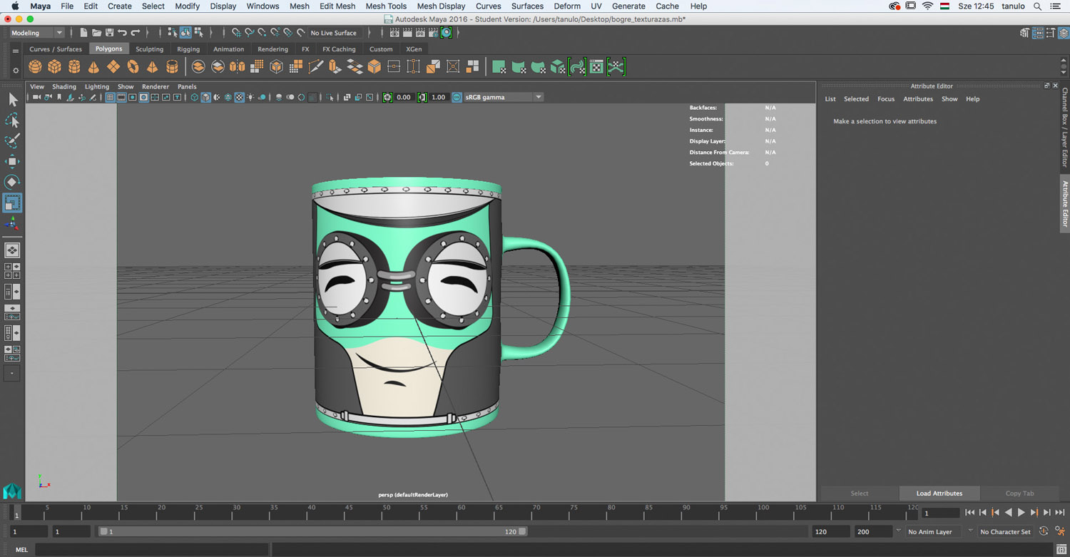Toggle Auto Keyframe button
This screenshot has height=557, width=1070.
coord(1044,531)
